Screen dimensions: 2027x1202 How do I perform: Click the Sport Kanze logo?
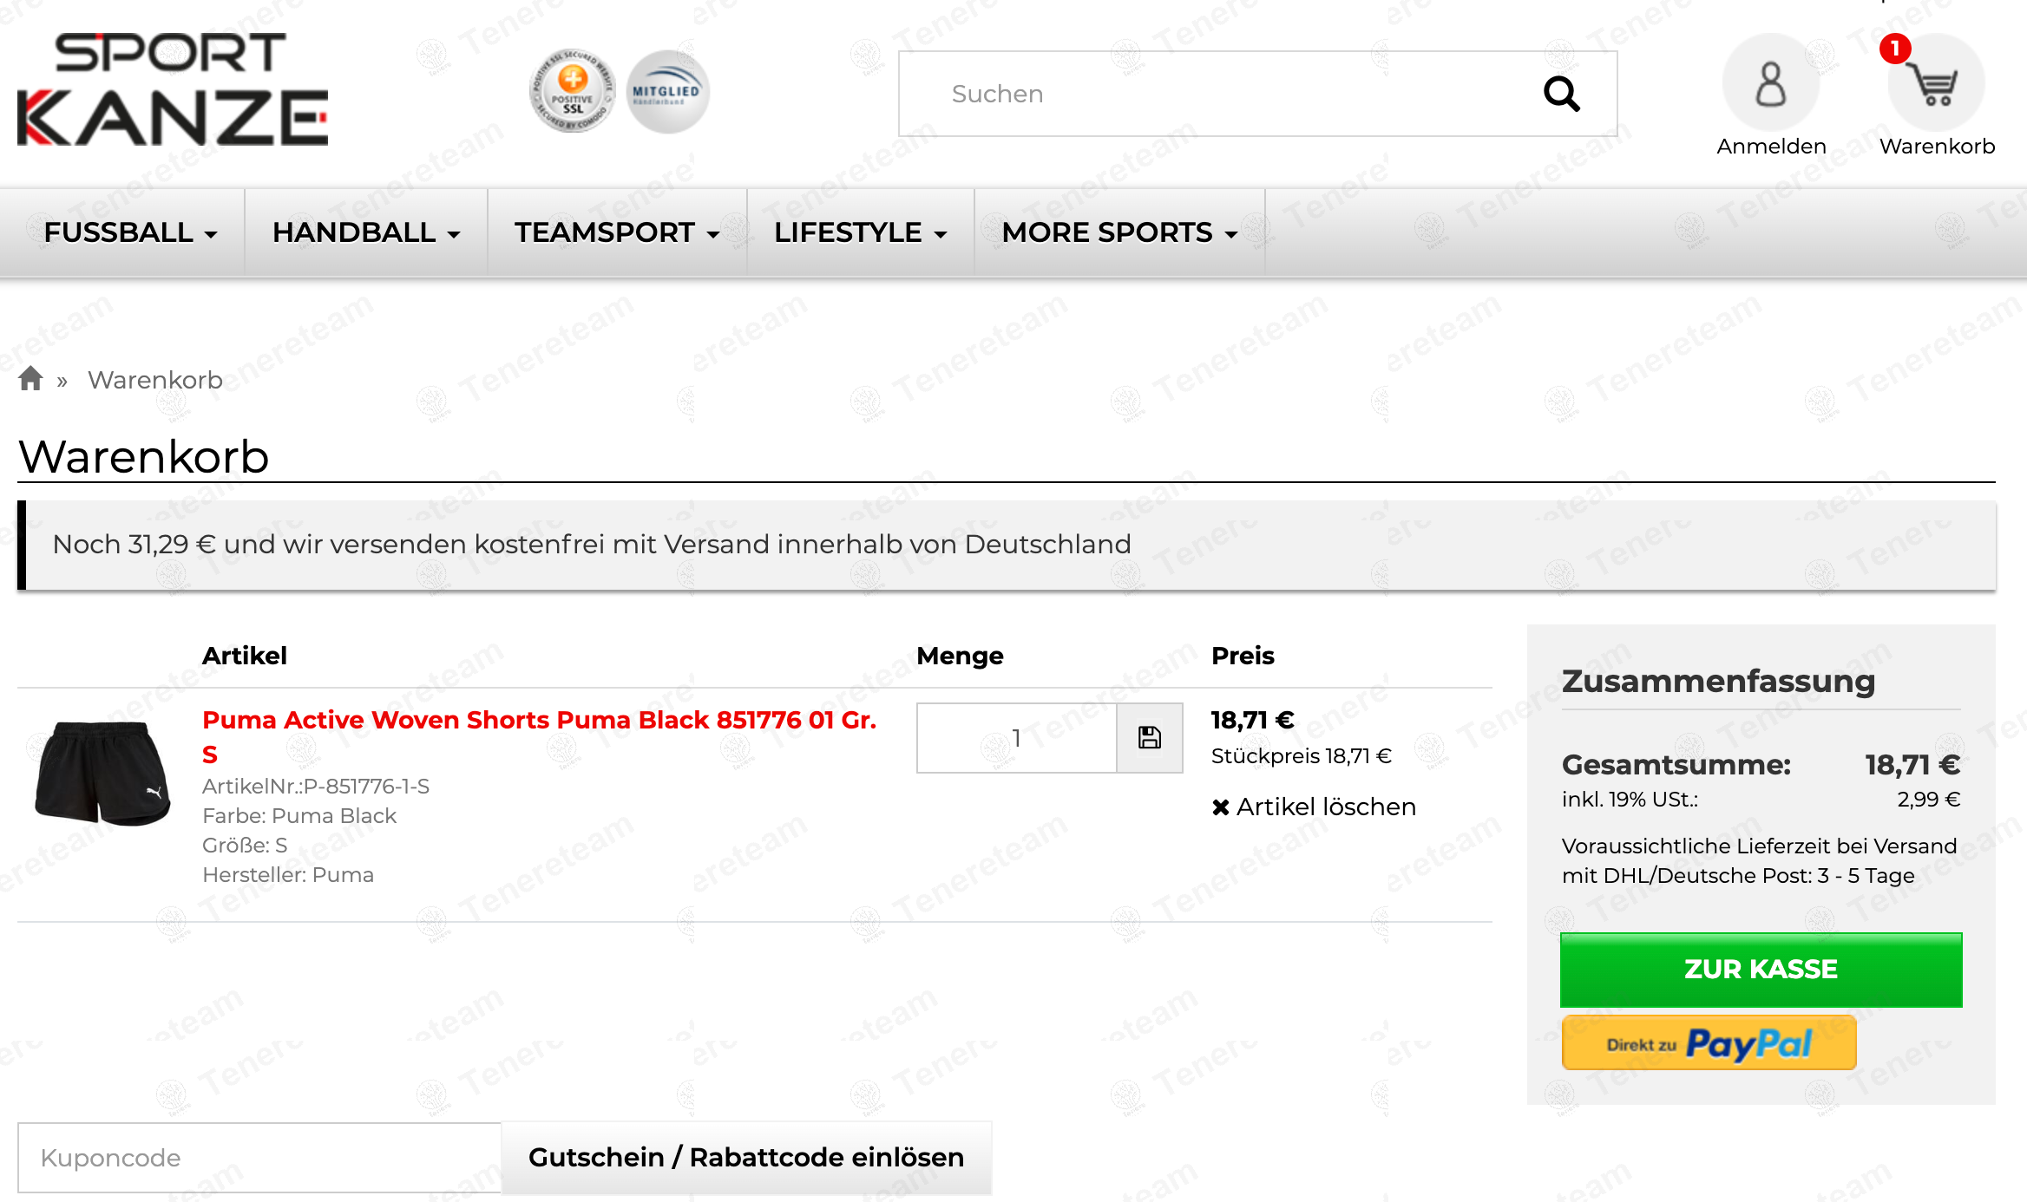click(x=173, y=89)
